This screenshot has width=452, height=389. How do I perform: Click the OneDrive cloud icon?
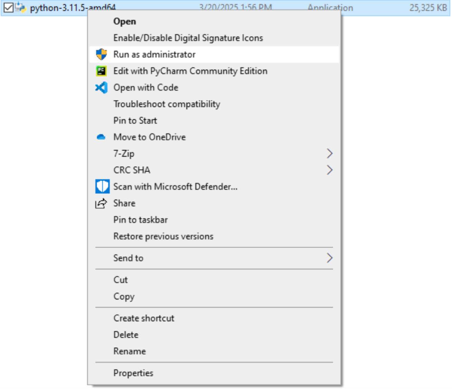[101, 137]
